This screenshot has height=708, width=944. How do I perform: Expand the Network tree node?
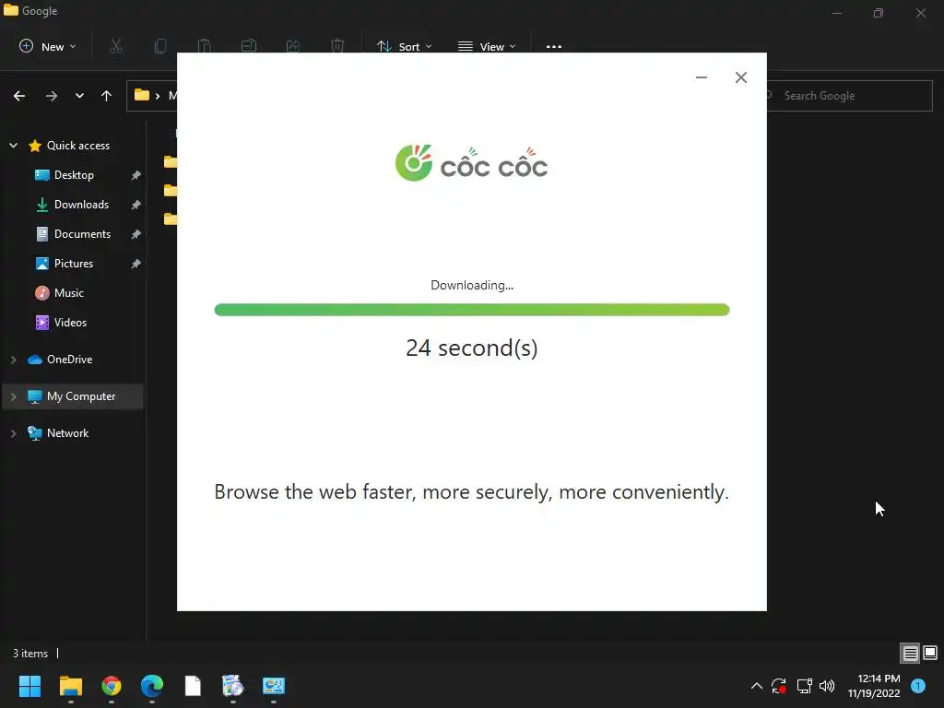point(13,433)
